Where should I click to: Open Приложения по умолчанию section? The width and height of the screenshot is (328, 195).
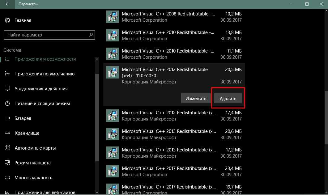(x=44, y=74)
